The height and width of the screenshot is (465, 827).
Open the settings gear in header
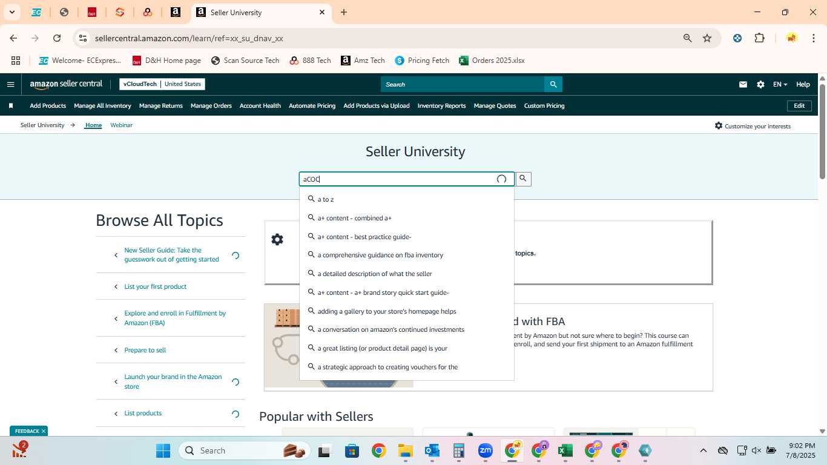pyautogui.click(x=760, y=85)
